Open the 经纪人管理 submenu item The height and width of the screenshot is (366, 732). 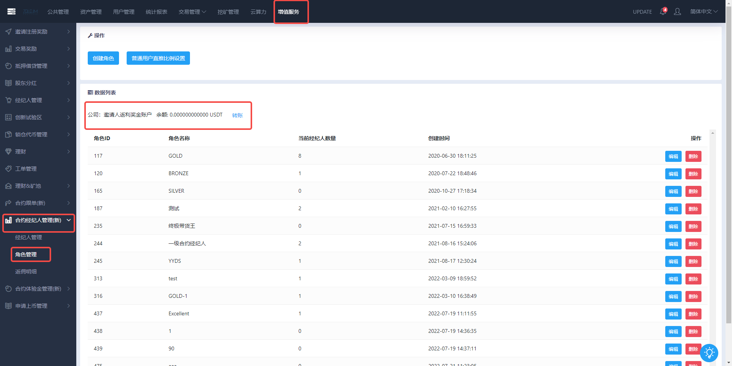29,237
